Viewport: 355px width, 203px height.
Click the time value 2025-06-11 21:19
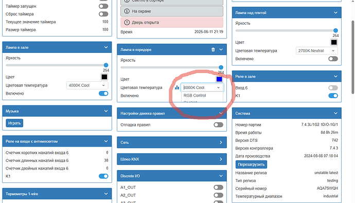[x=209, y=32]
